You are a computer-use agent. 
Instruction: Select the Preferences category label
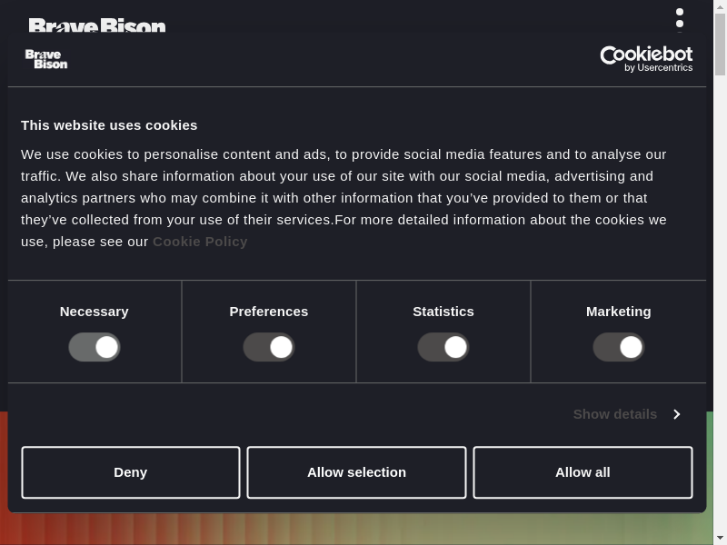(269, 312)
